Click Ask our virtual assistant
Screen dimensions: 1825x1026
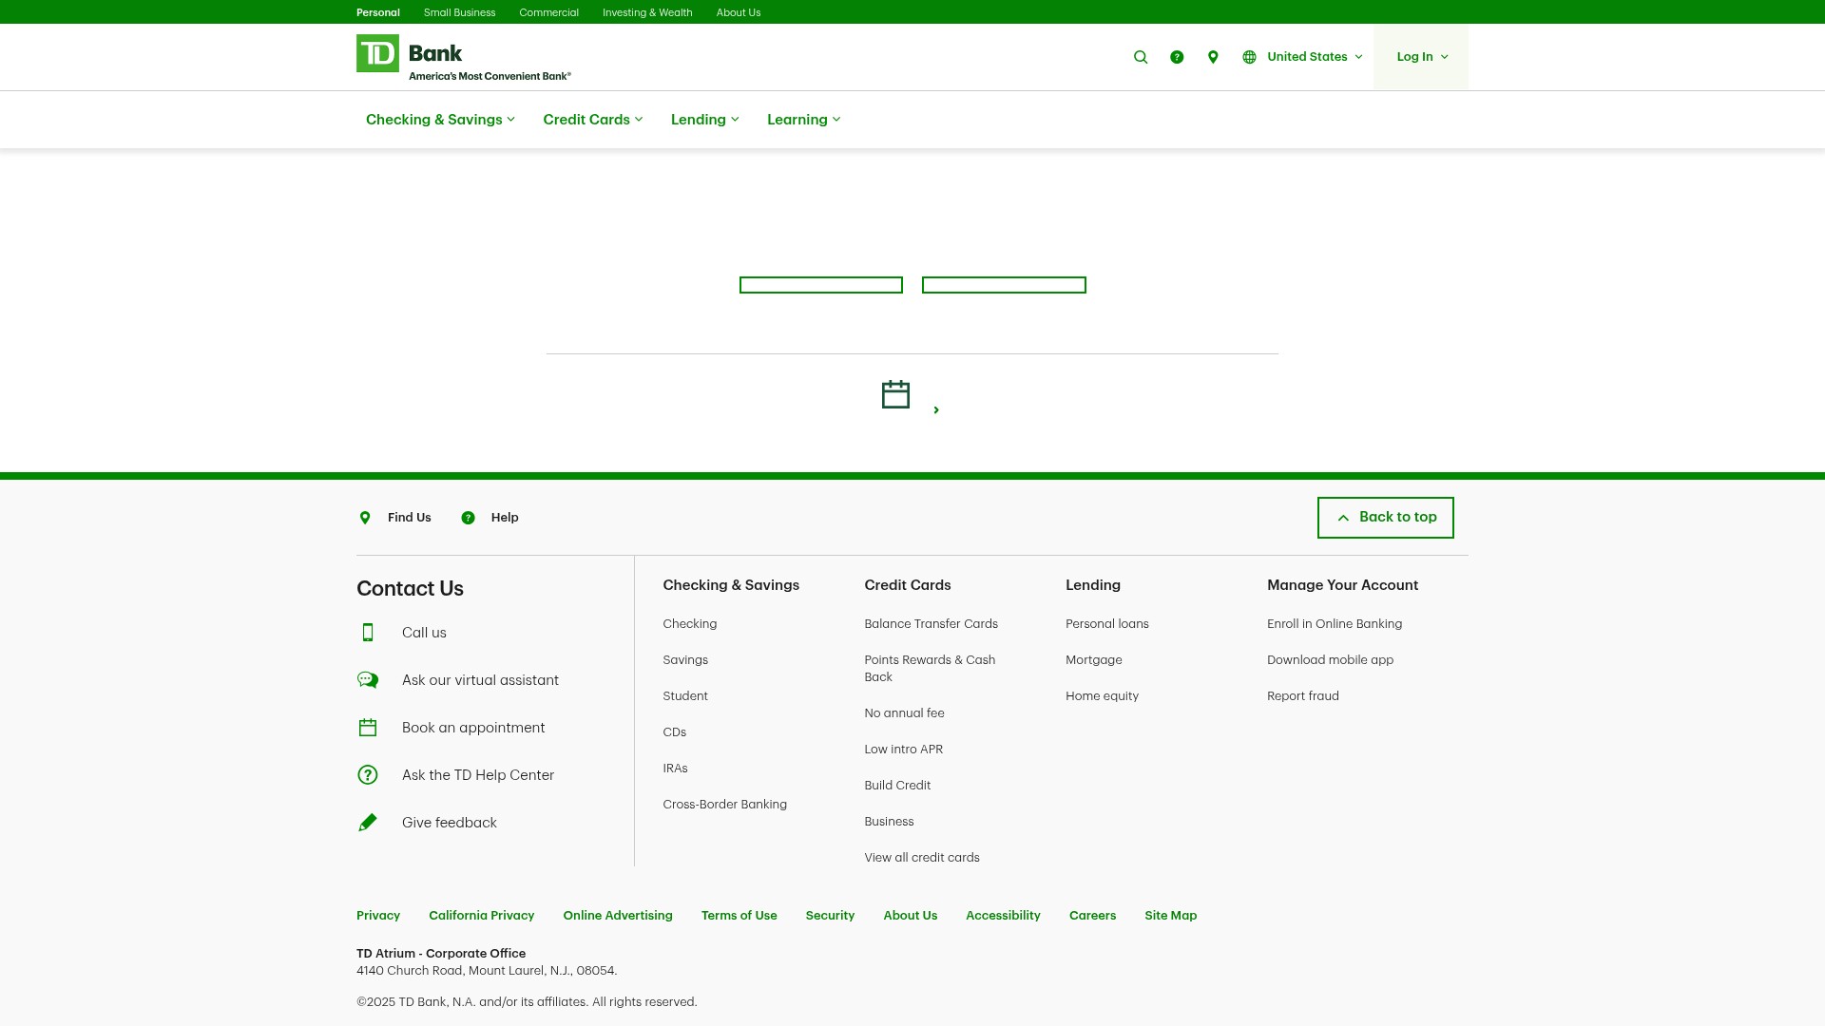click(480, 680)
